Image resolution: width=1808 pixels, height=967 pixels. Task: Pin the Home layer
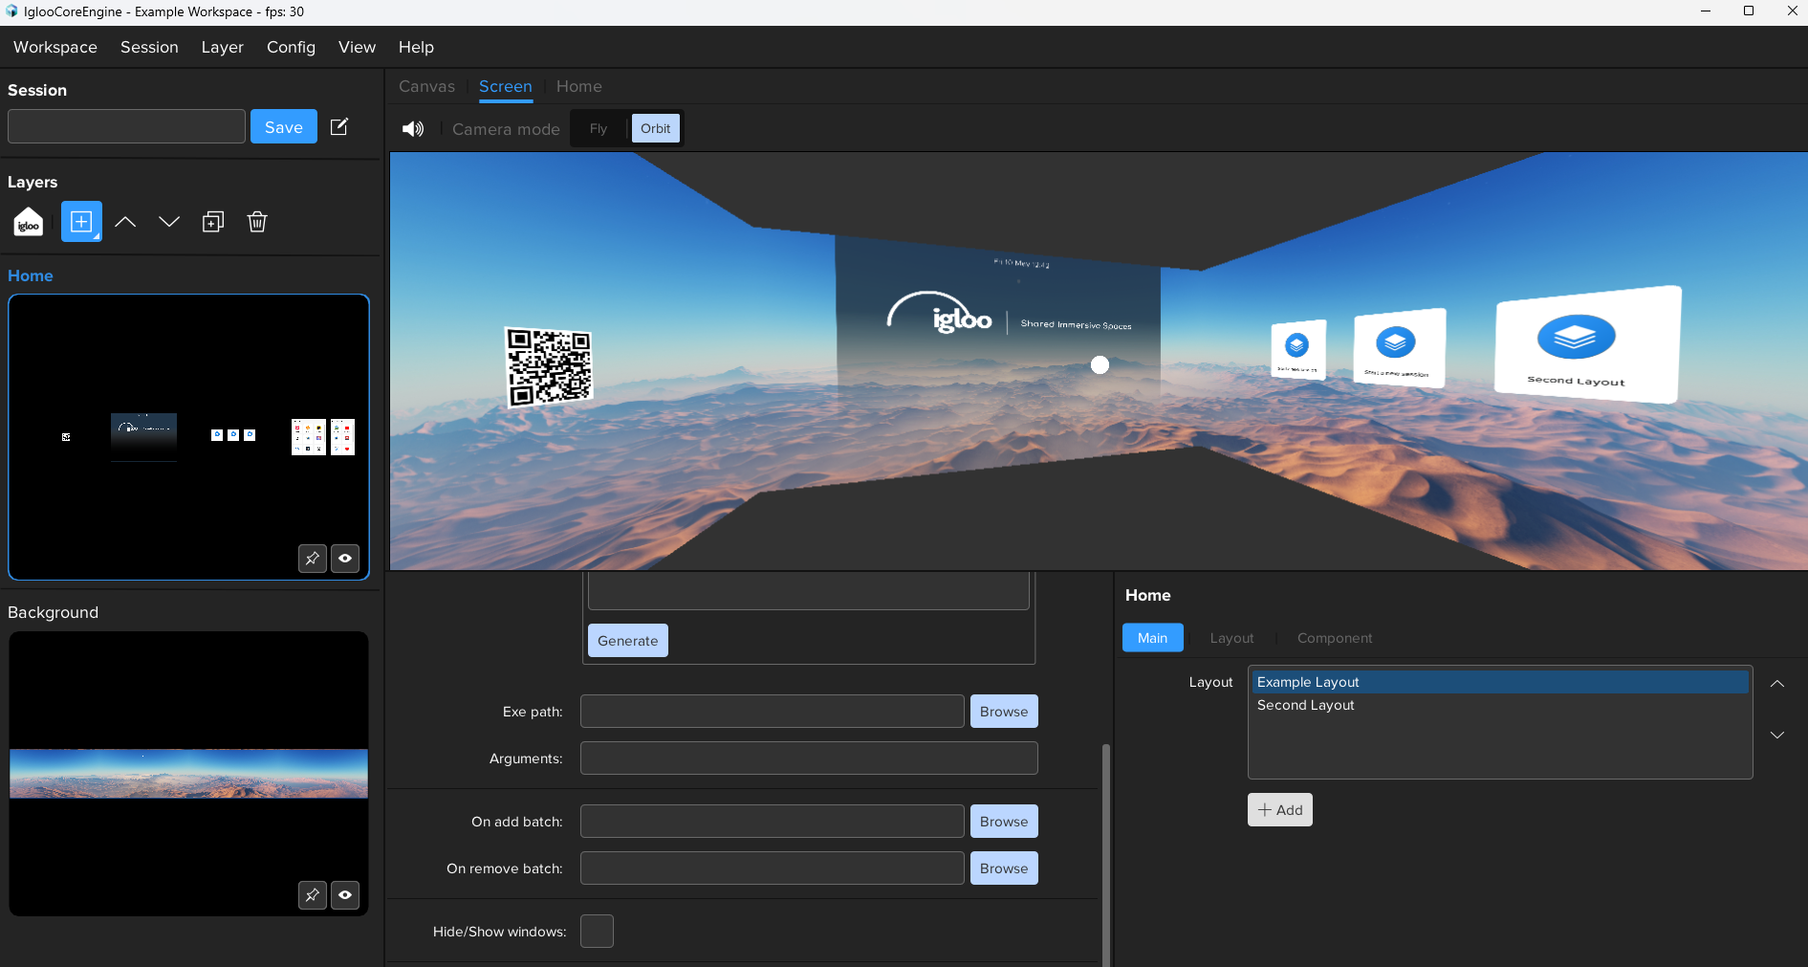tap(313, 559)
